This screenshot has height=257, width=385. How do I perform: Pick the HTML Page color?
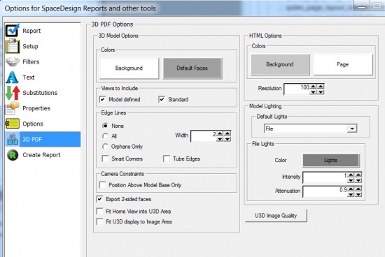pos(343,64)
